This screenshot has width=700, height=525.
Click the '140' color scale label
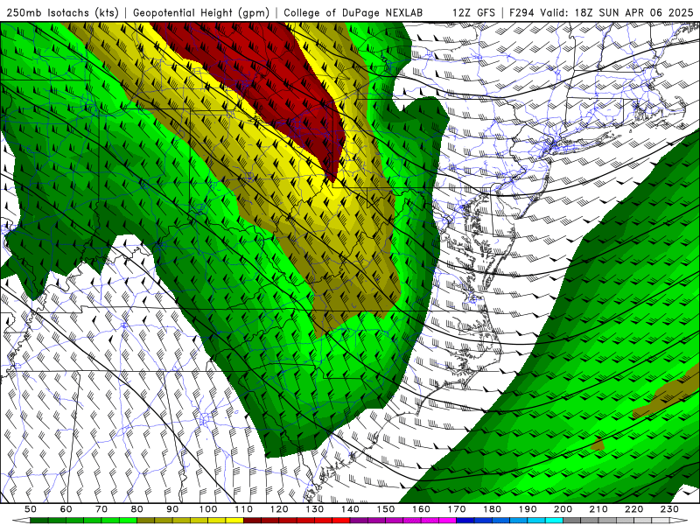click(x=351, y=509)
